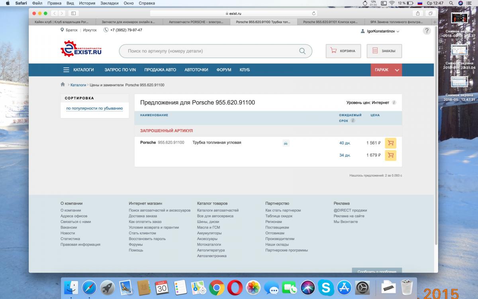Screen dimensions: 478x299
Task: Open the IgorKonstantinov account dropdown
Action: coord(380,31)
